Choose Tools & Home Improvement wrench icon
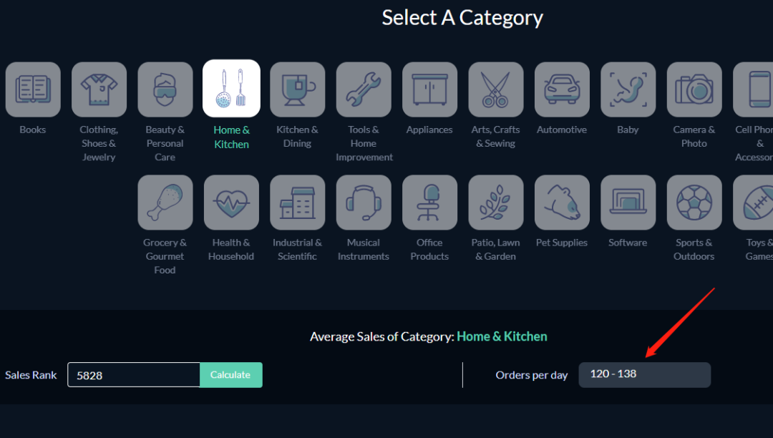This screenshot has height=438, width=773. click(364, 89)
